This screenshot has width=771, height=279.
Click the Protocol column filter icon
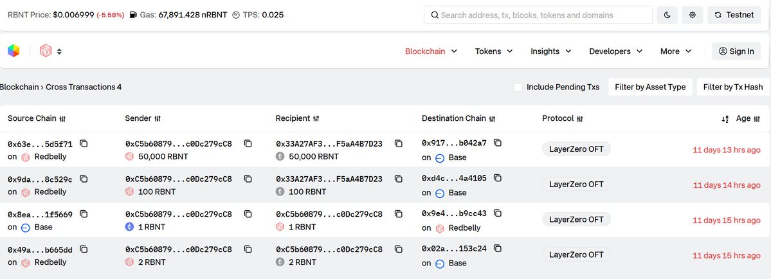point(580,118)
